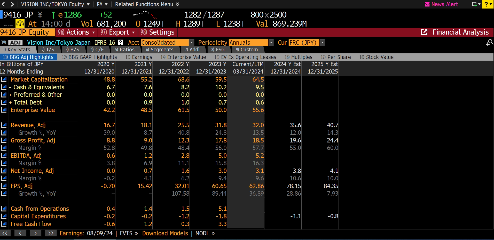The height and width of the screenshot is (240, 494).
Task: Select the Enterprise Value subtab
Action: (183, 57)
